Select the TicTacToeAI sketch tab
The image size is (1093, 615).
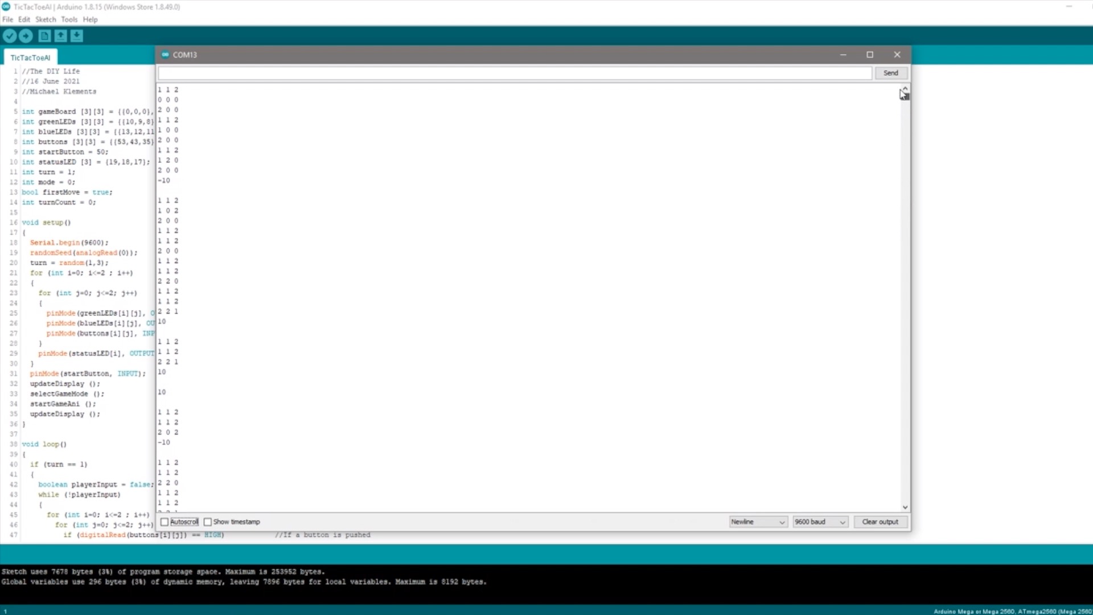coord(30,58)
